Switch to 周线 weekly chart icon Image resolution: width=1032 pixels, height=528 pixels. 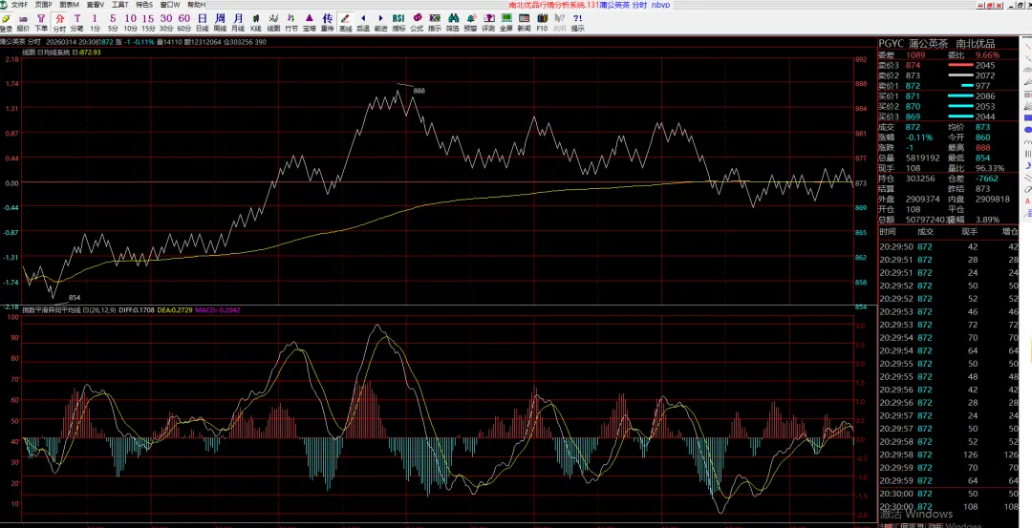[x=220, y=22]
